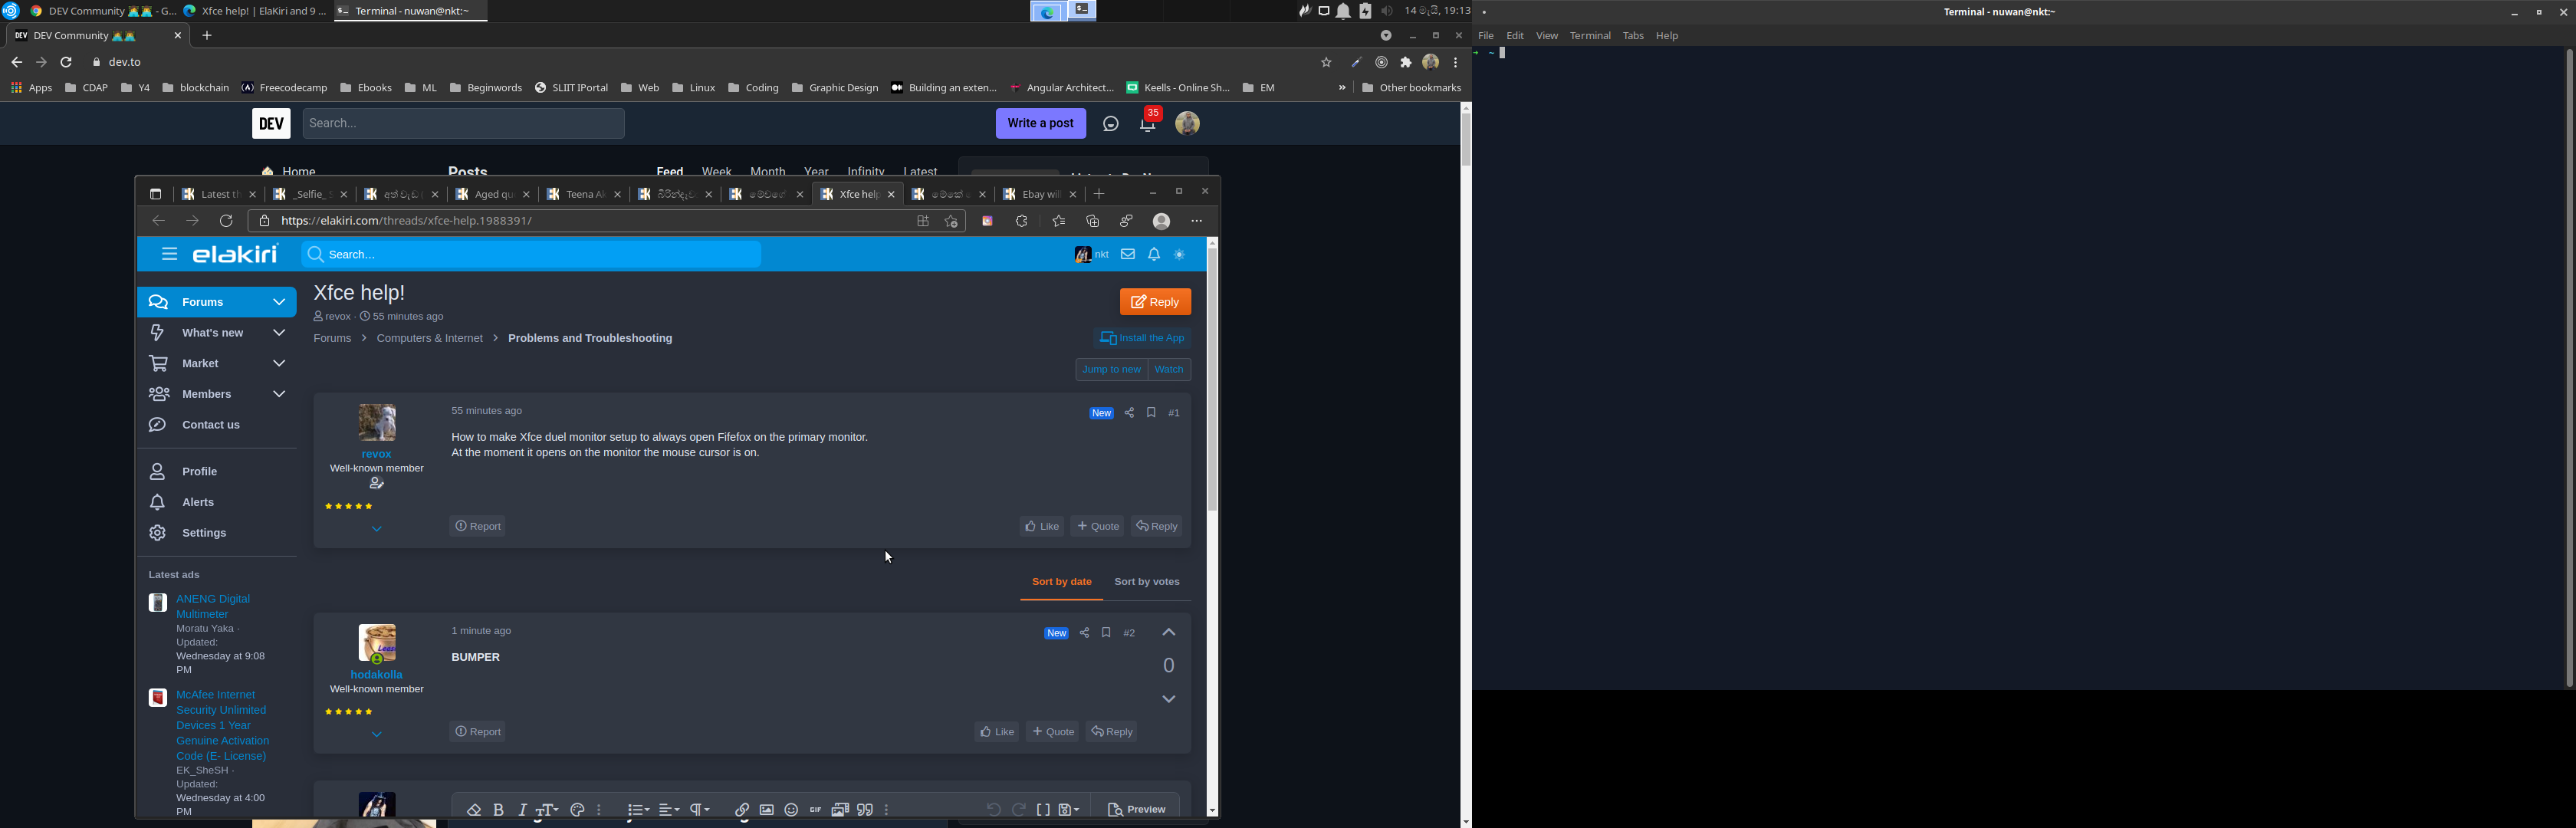Switch to Sort by votes tab
This screenshot has width=2576, height=828.
(x=1147, y=582)
